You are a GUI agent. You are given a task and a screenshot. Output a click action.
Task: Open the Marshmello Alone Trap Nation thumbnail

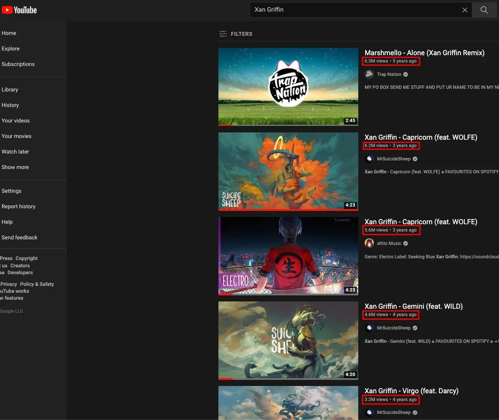click(x=288, y=87)
